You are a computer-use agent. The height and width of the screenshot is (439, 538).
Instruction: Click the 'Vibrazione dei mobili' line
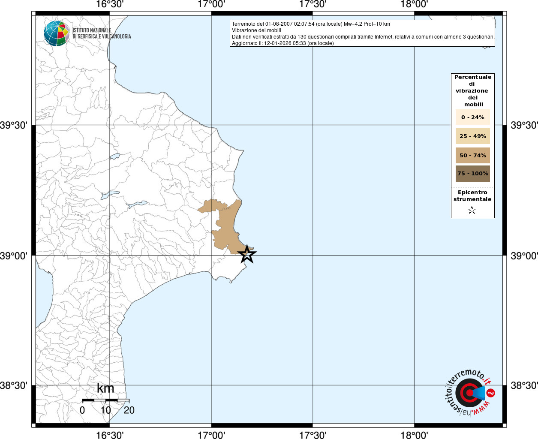256,30
